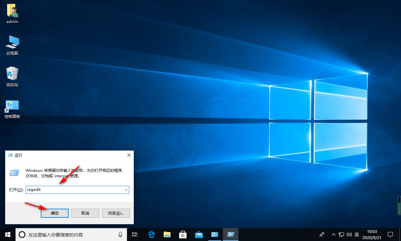Image resolution: width=401 pixels, height=241 pixels.
Task: Open File Explorer from the taskbar
Action: [167, 235]
